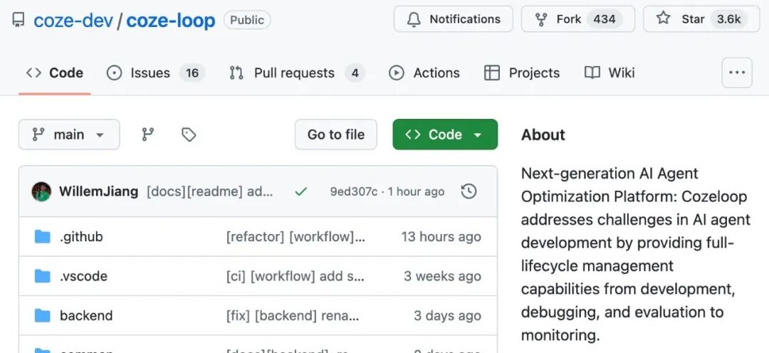Click the Notifications button
This screenshot has width=769, height=353.
pos(453,19)
